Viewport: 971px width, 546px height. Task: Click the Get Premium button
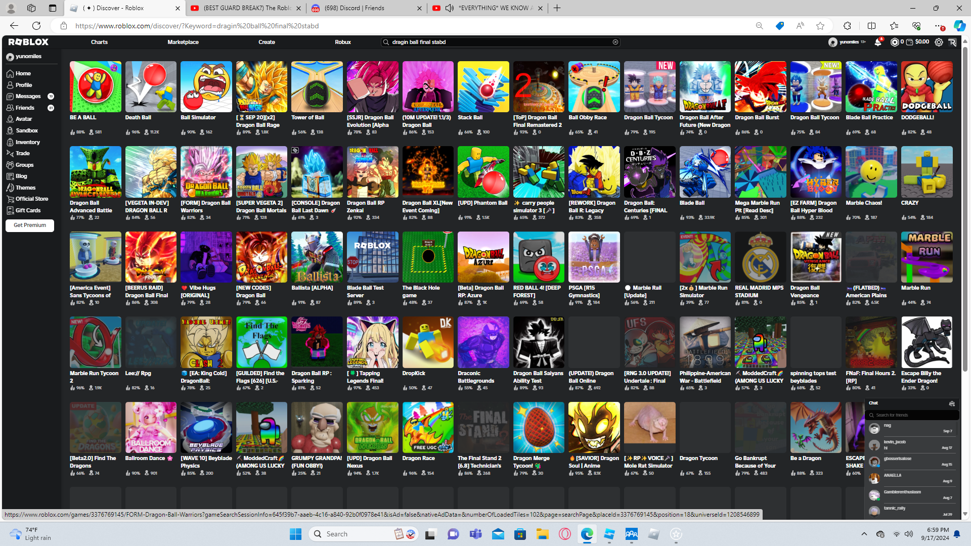[30, 225]
